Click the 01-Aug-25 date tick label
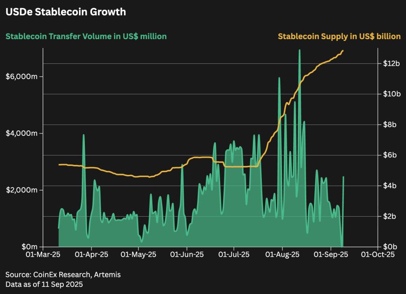406x294 pixels. [x=282, y=254]
